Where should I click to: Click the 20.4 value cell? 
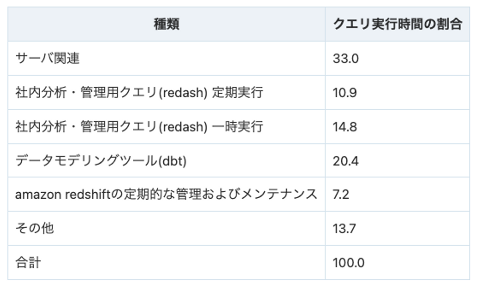[346, 161]
